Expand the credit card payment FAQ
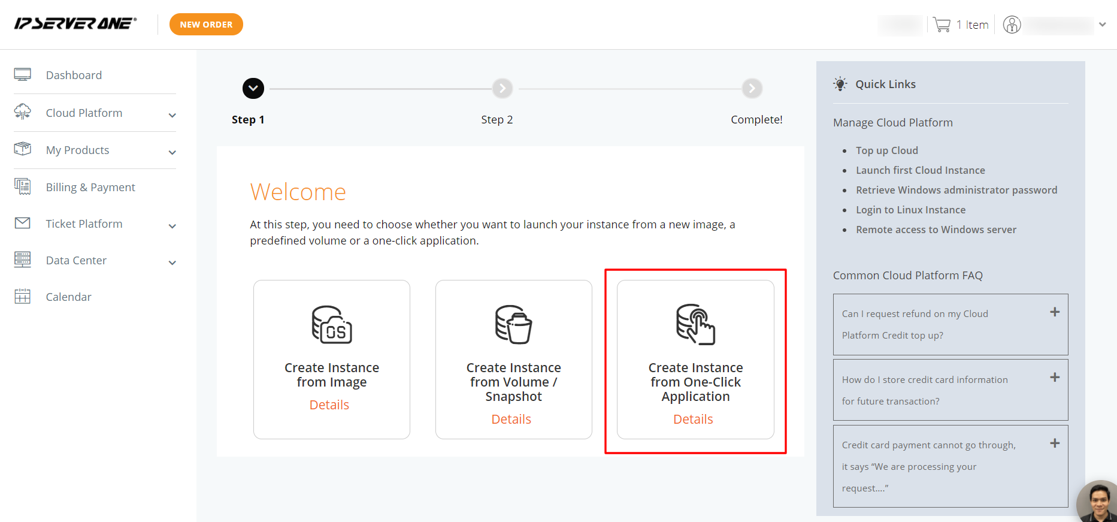The height and width of the screenshot is (522, 1117). tap(1055, 443)
